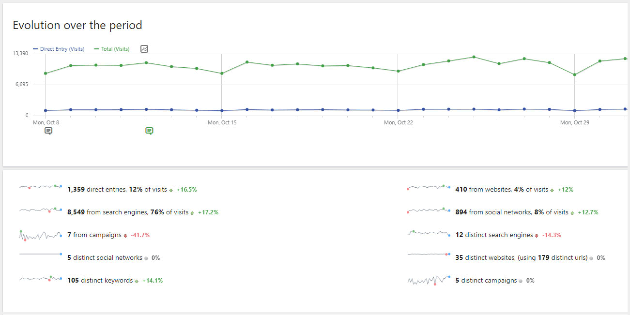Click the red arrow beside distinct search engines
This screenshot has height=315, width=630.
click(x=537, y=236)
